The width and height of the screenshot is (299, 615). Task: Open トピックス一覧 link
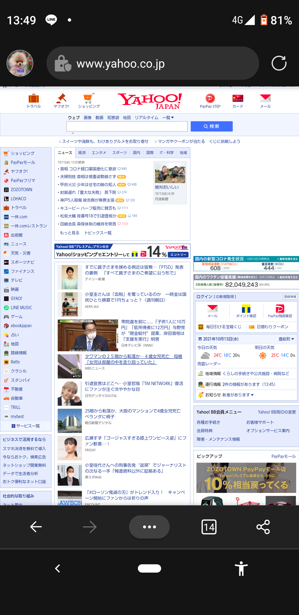[x=98, y=233]
